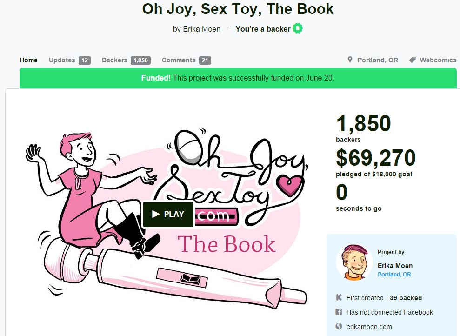
Task: Click the Updates count badge 12
Action: pyautogui.click(x=85, y=60)
